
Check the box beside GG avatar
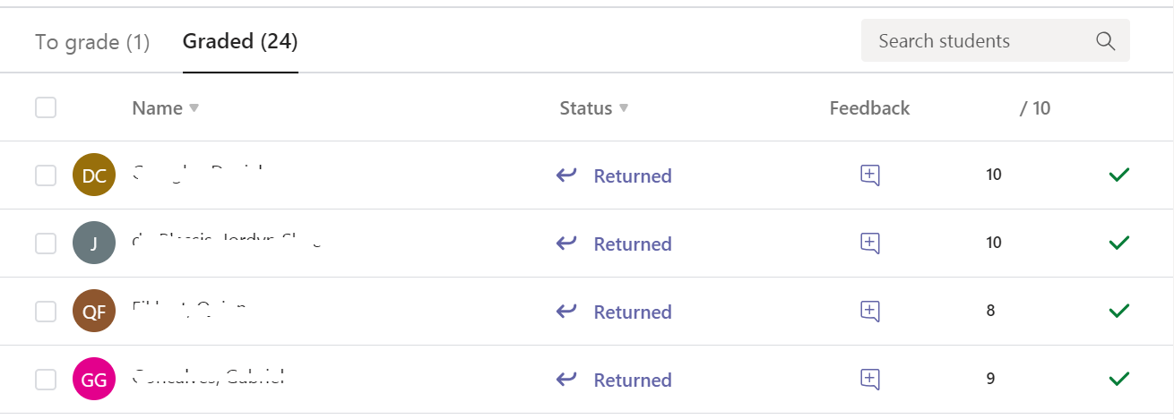pos(46,380)
